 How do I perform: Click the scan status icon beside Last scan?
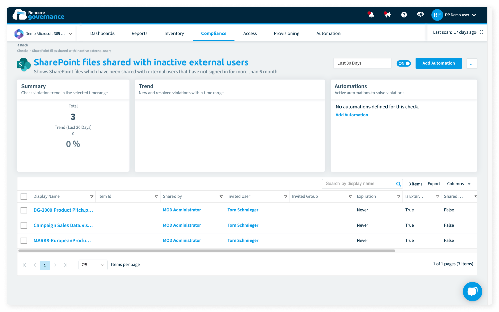pyautogui.click(x=482, y=32)
